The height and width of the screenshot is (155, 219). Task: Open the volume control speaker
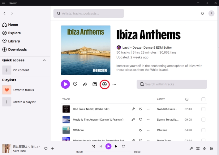pos(204,148)
